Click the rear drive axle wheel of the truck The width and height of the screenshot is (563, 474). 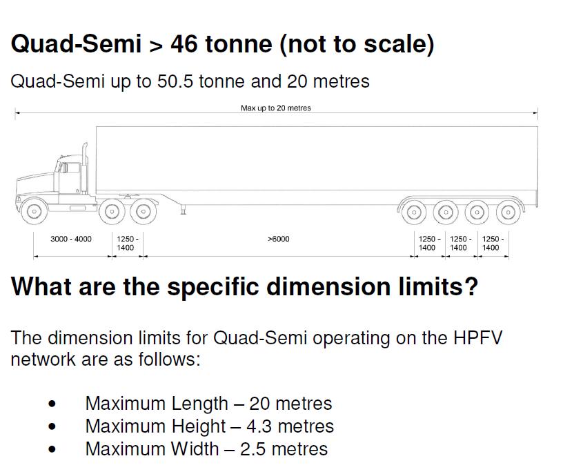tap(141, 211)
